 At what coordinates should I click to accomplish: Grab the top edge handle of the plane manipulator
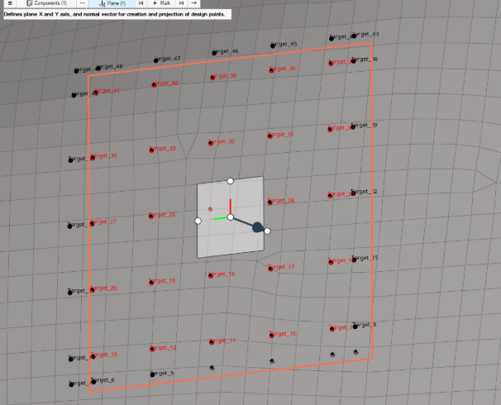(230, 181)
